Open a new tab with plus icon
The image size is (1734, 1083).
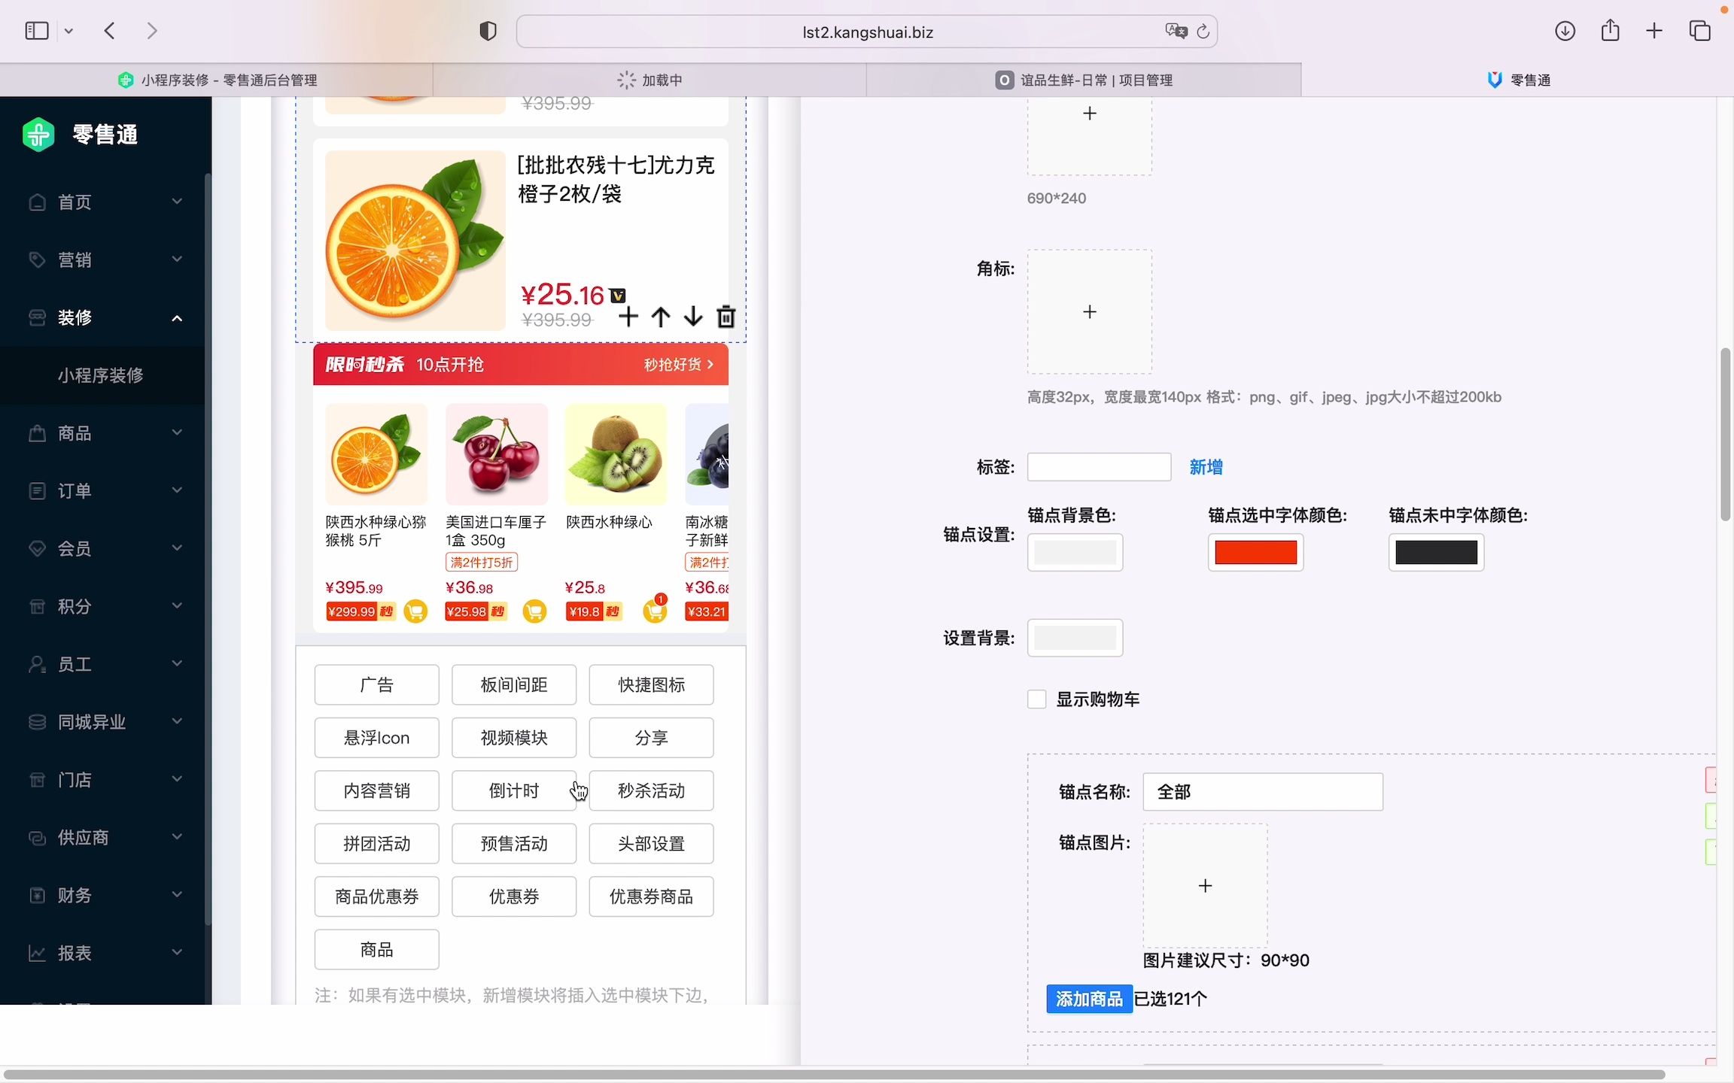point(1654,31)
